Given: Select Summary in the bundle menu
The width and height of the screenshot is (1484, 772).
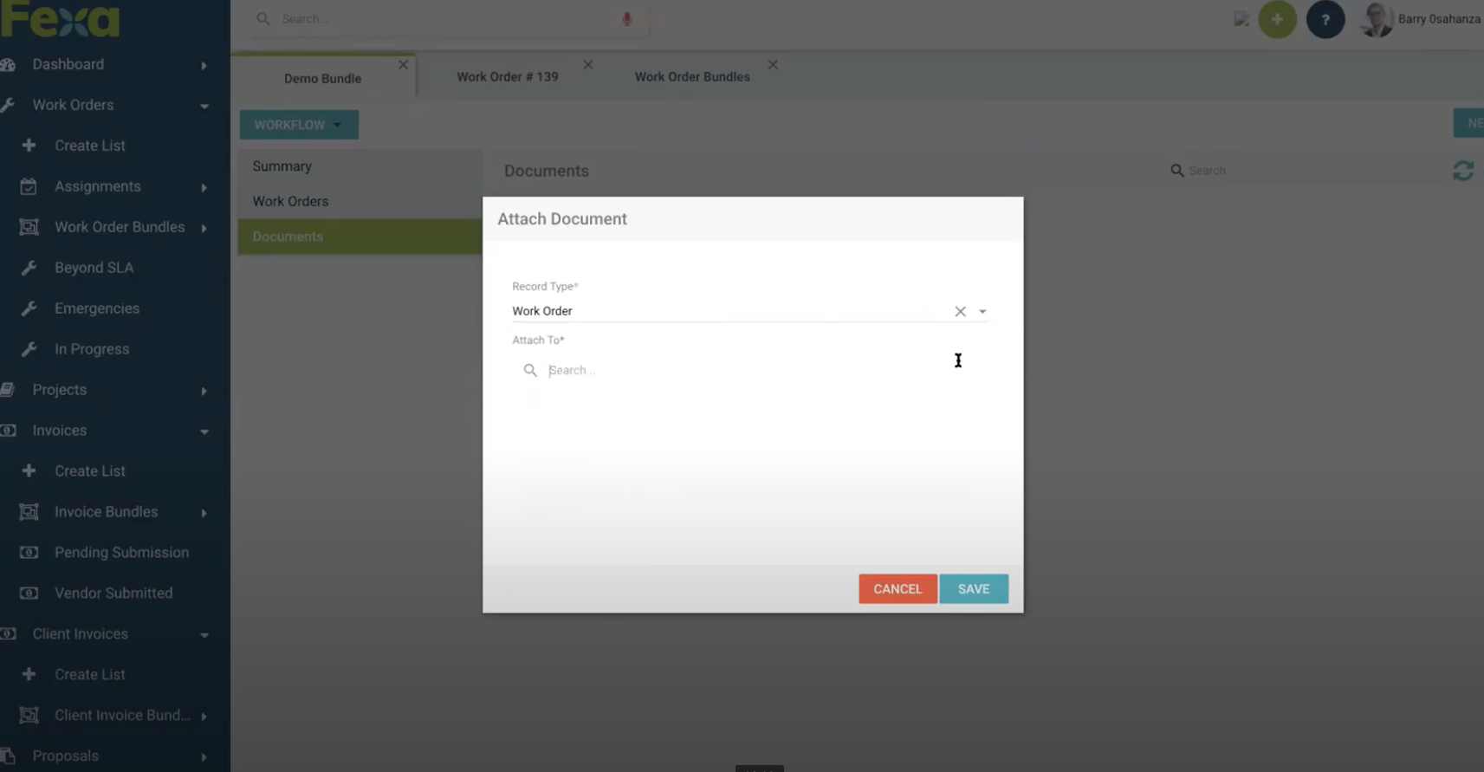Looking at the screenshot, I should pyautogui.click(x=282, y=166).
